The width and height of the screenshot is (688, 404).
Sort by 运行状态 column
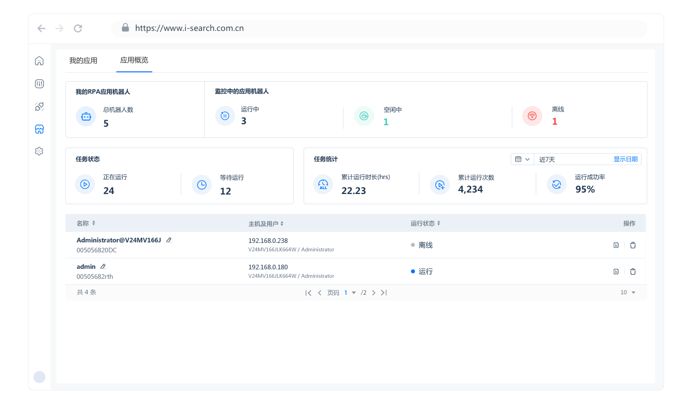point(439,223)
